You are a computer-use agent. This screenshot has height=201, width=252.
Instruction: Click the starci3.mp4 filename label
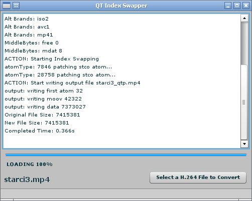(x=27, y=179)
